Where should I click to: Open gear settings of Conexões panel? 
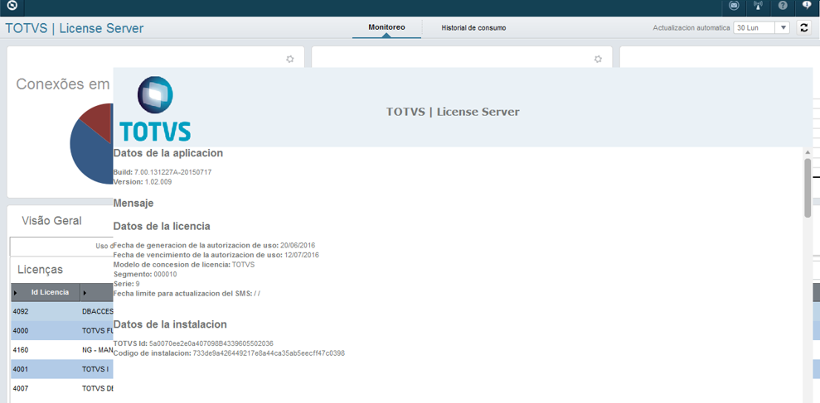[x=289, y=59]
